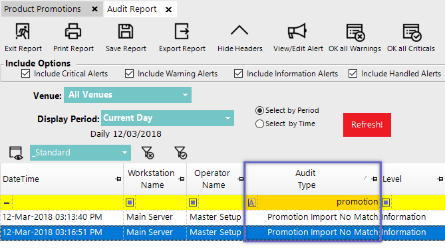Click the clear filter funnel icon
The width and height of the screenshot is (445, 249).
148,153
